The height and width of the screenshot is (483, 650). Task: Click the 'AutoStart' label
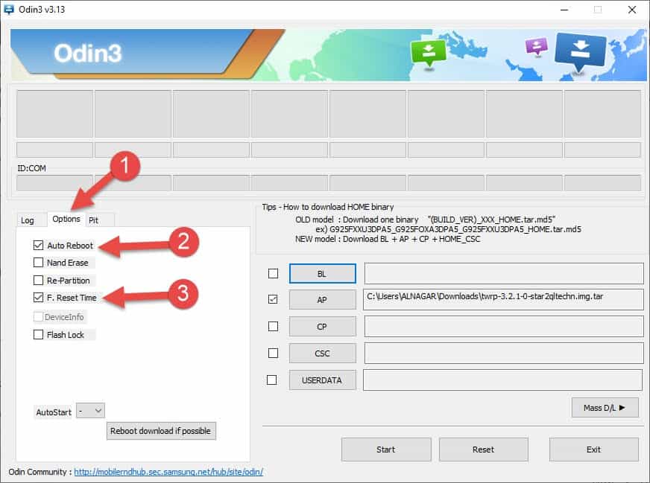tap(54, 412)
